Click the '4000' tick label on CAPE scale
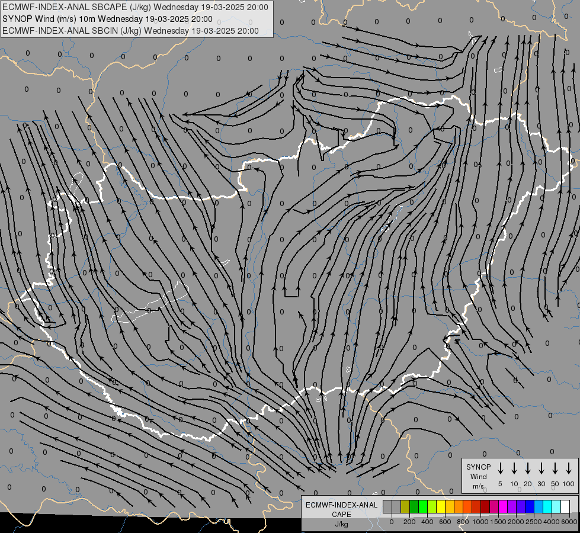The image size is (580, 533). (x=551, y=522)
